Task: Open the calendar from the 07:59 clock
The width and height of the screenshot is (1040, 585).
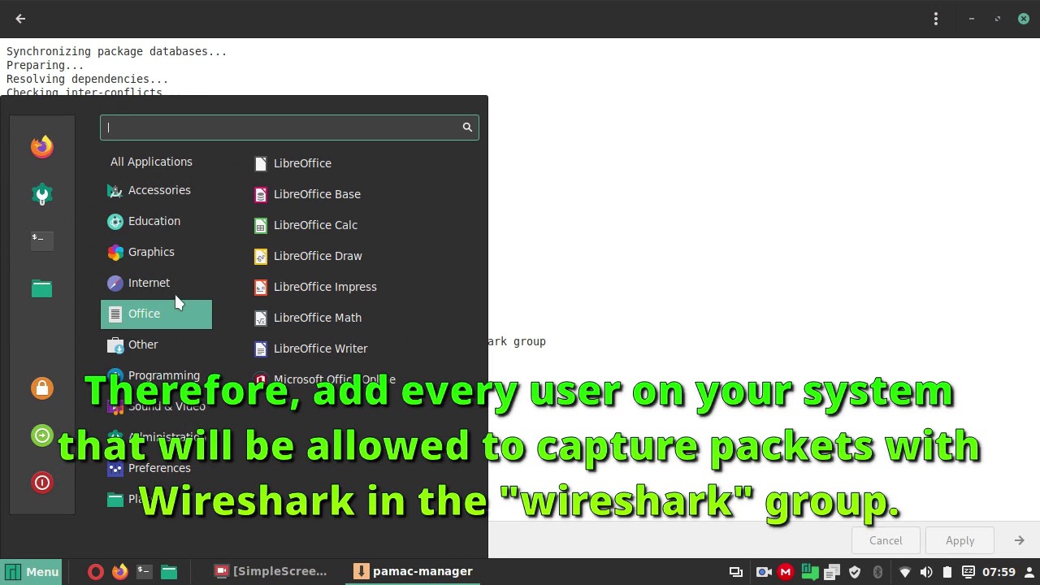Action: coord(999,572)
